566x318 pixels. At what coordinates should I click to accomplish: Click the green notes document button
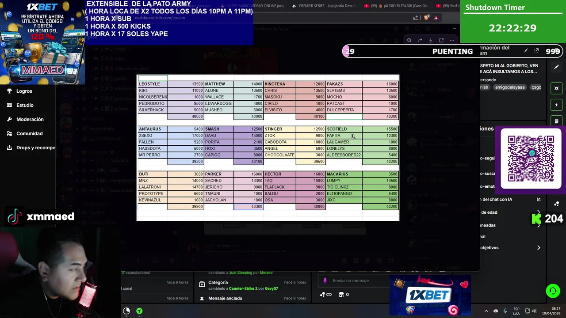point(556,121)
